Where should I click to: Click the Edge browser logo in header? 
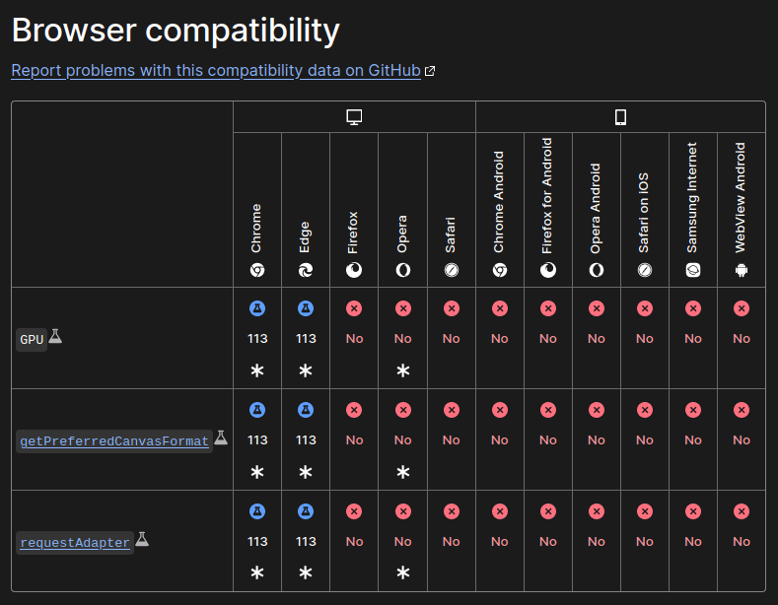[306, 270]
